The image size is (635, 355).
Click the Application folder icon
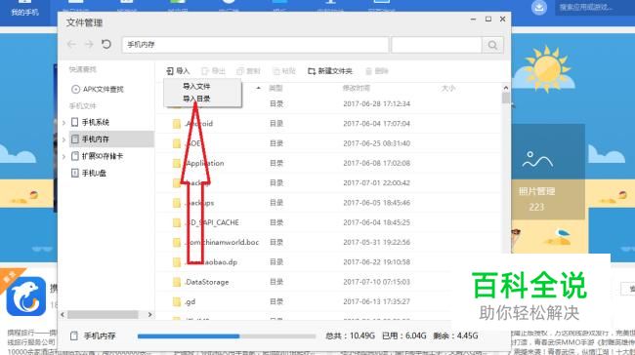tap(177, 163)
